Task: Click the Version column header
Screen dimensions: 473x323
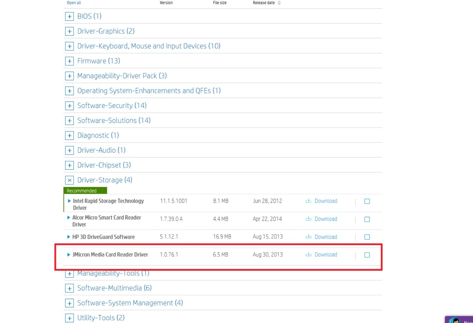Action: click(166, 3)
